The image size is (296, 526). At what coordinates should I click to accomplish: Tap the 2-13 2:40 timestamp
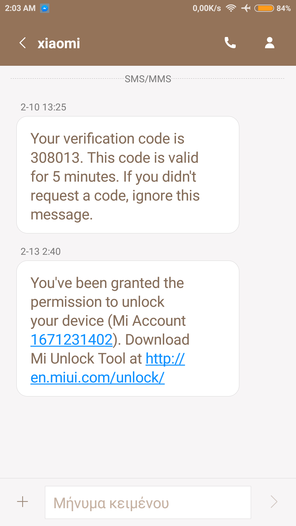pos(41,251)
